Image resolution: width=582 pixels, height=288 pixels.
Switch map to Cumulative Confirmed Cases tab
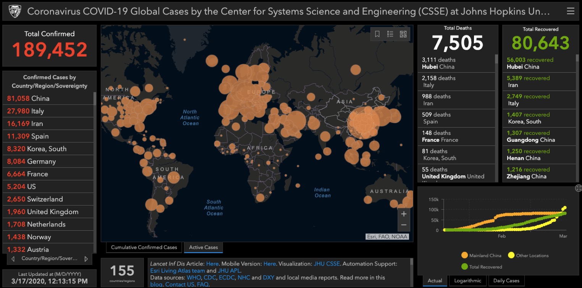tap(144, 247)
